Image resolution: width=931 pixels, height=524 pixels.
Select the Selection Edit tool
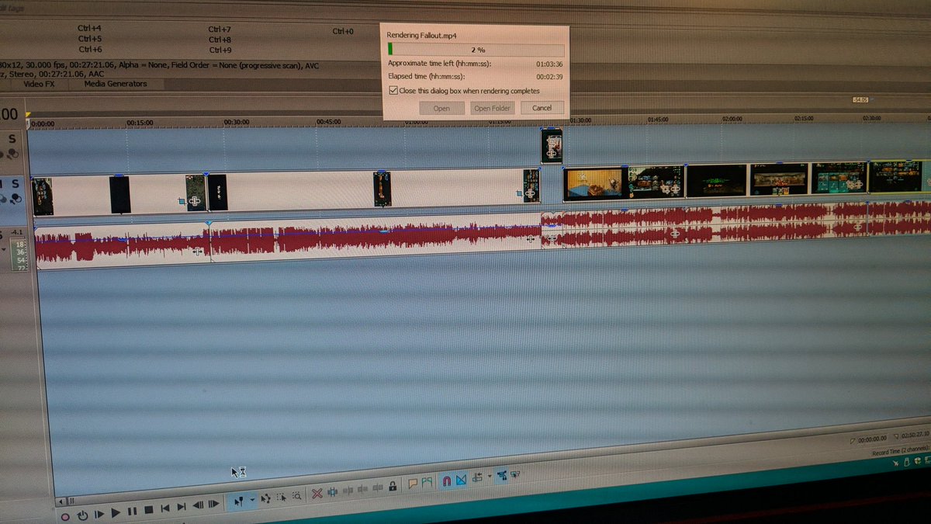[x=281, y=498]
